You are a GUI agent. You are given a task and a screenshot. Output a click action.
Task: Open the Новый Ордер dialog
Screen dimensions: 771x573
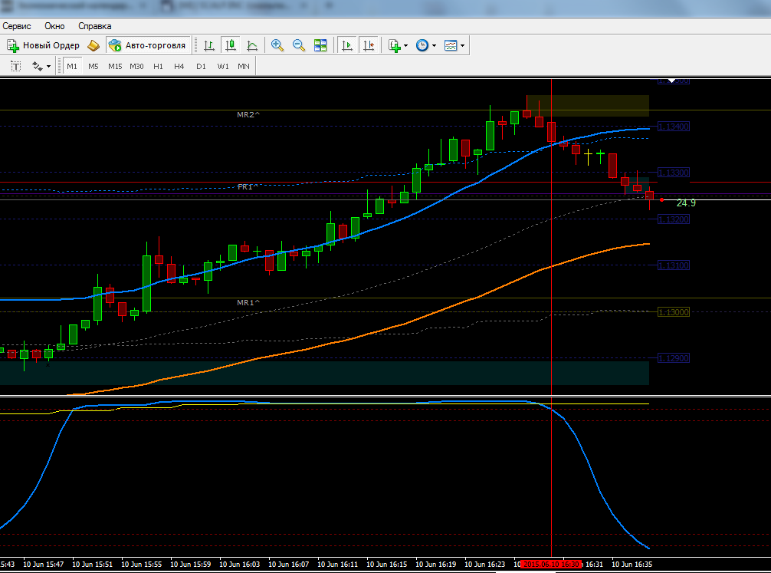point(43,45)
